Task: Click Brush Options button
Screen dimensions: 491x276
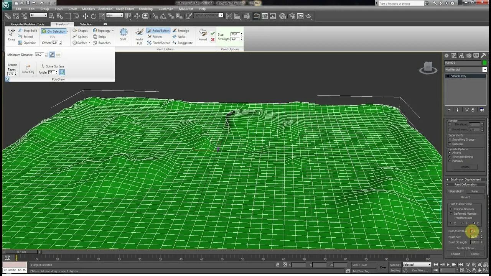Action: point(465,248)
